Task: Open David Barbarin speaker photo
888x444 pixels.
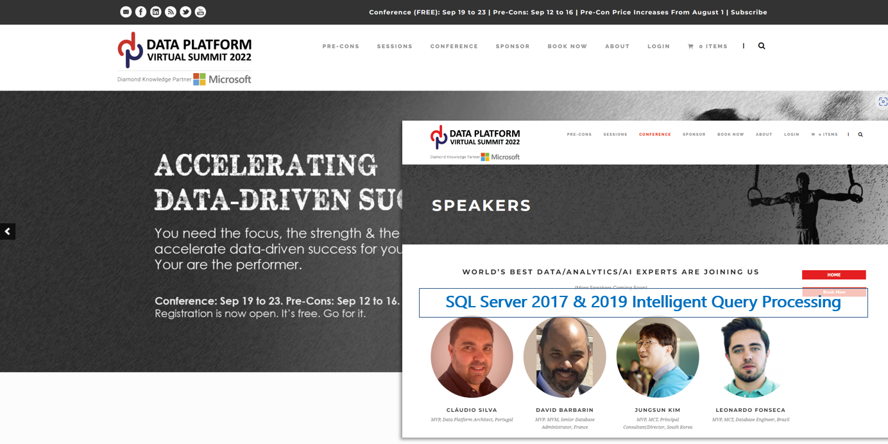Action: click(x=565, y=357)
